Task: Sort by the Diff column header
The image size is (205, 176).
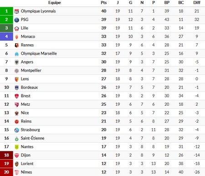Action: (197, 3)
